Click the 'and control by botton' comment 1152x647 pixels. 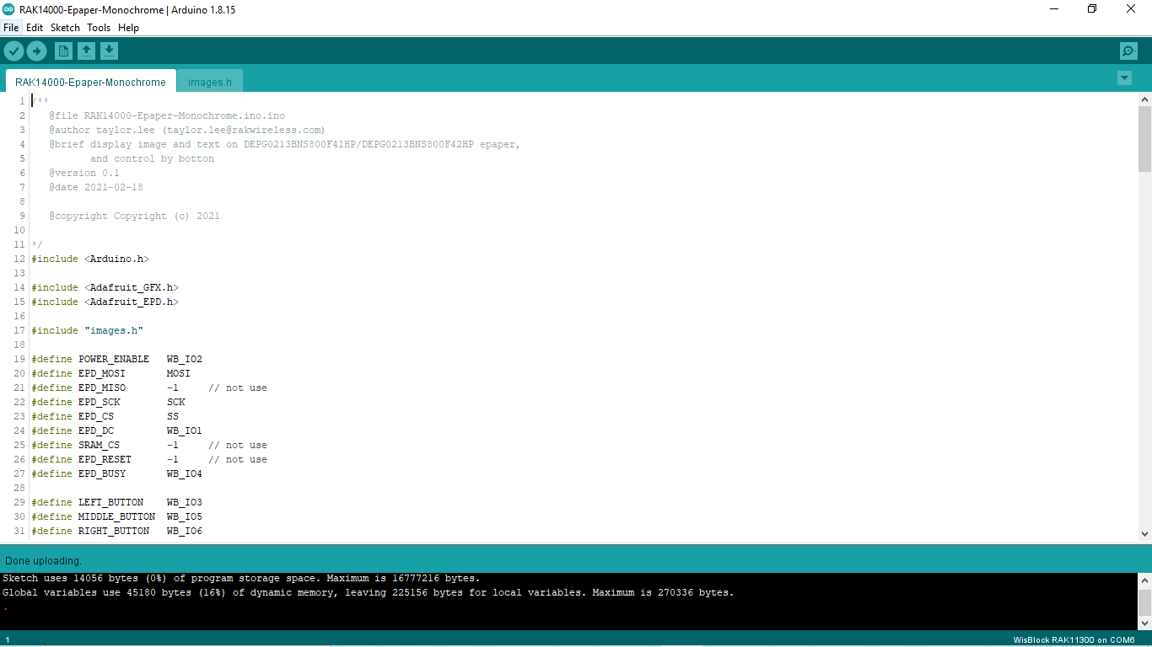click(152, 158)
